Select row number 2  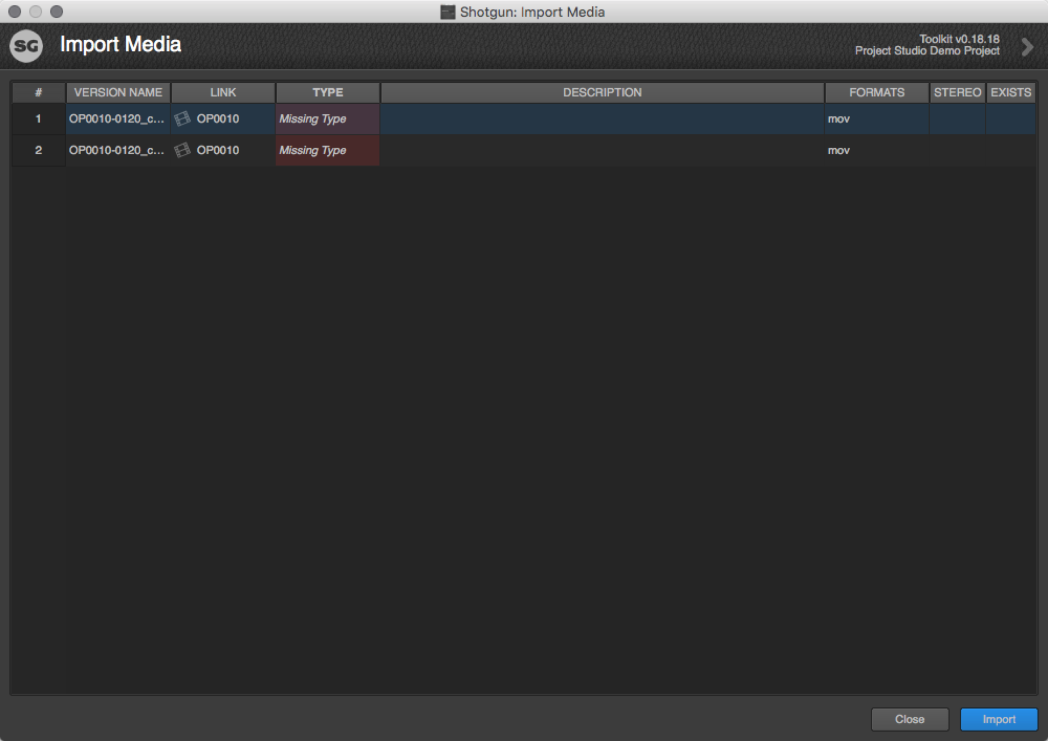tap(38, 150)
